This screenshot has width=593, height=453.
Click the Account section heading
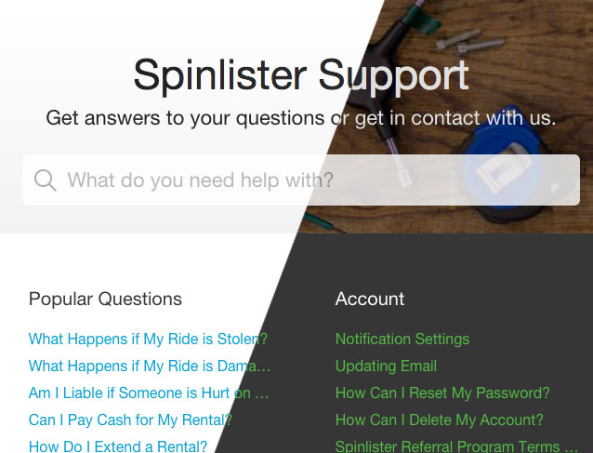[x=370, y=299]
